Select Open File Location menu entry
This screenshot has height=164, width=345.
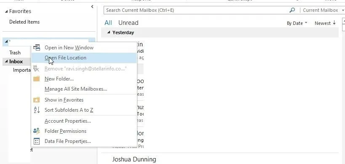[x=84, y=58]
